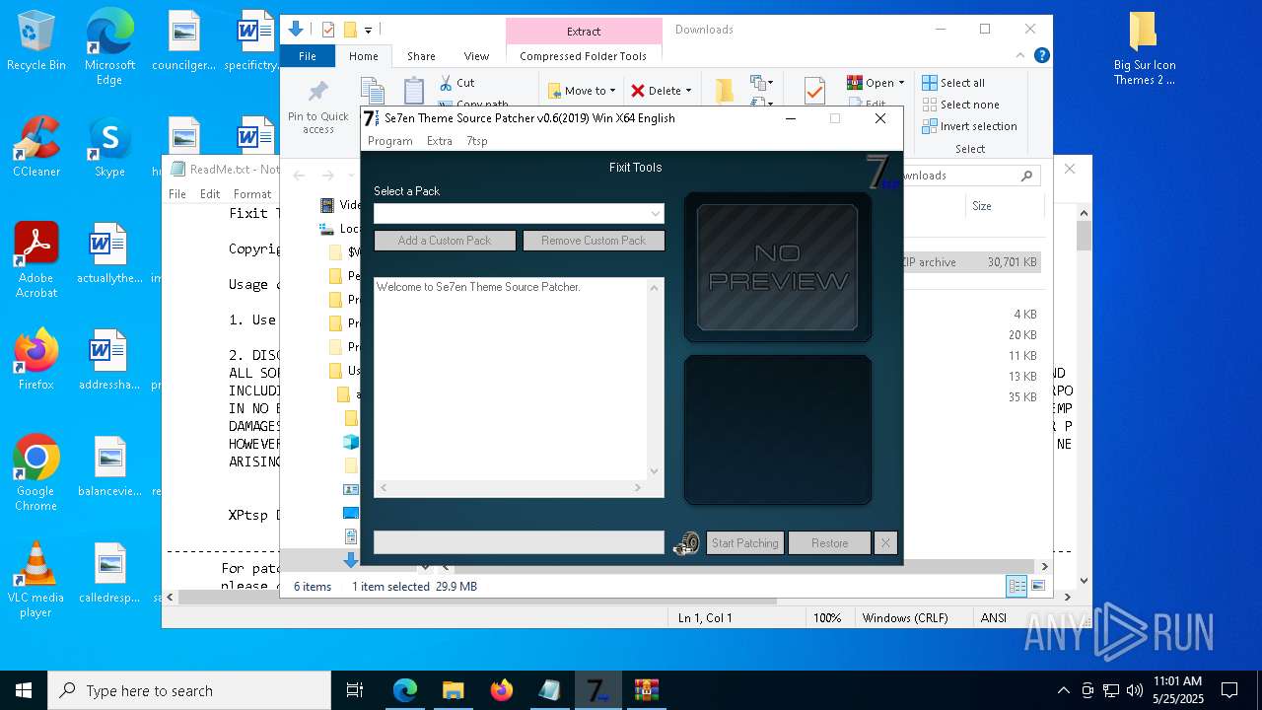The width and height of the screenshot is (1262, 710).
Task: Click the Explorer Help question mark icon
Action: (1042, 56)
